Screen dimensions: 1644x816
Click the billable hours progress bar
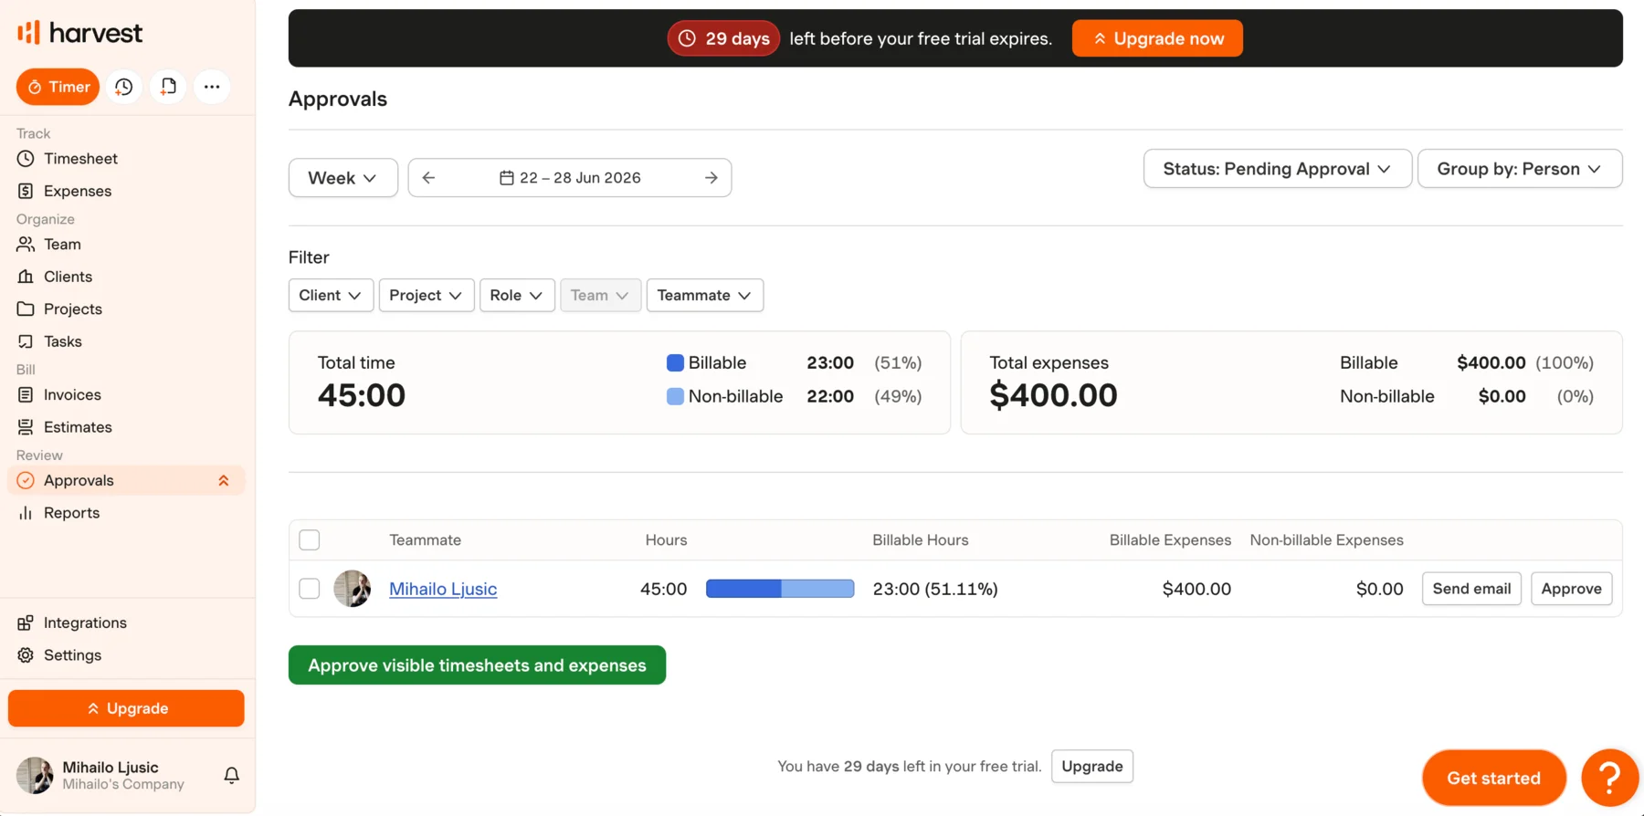point(780,589)
